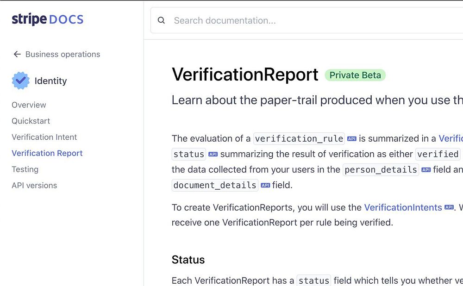Viewport: 463px width, 286px height.
Task: Click API badge next to person_details
Action: [x=426, y=170]
